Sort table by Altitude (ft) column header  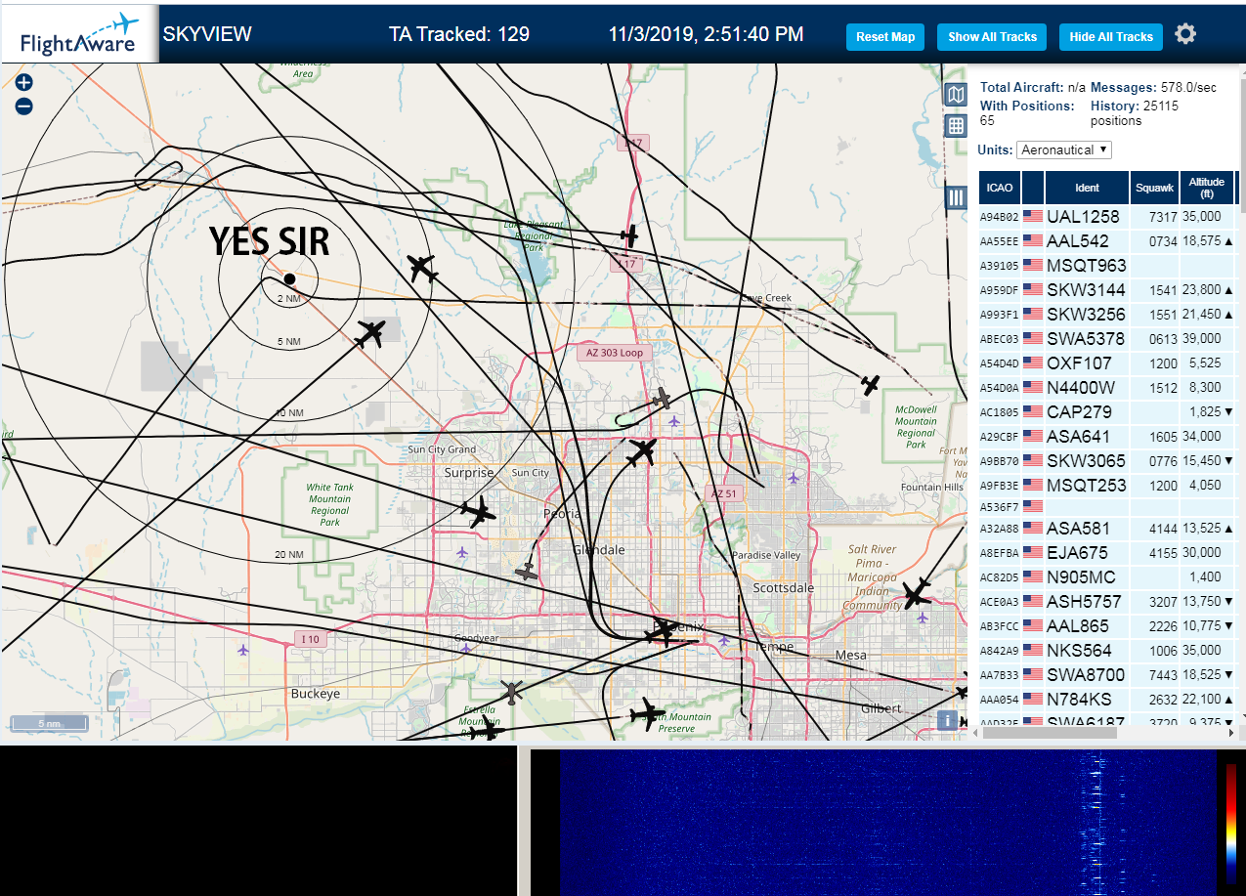(1207, 188)
